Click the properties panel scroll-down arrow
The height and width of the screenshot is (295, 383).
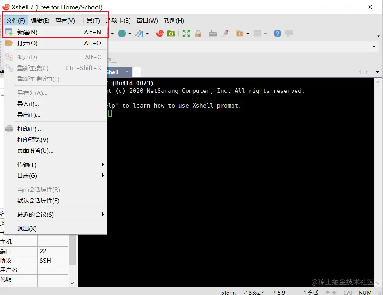coord(72,283)
